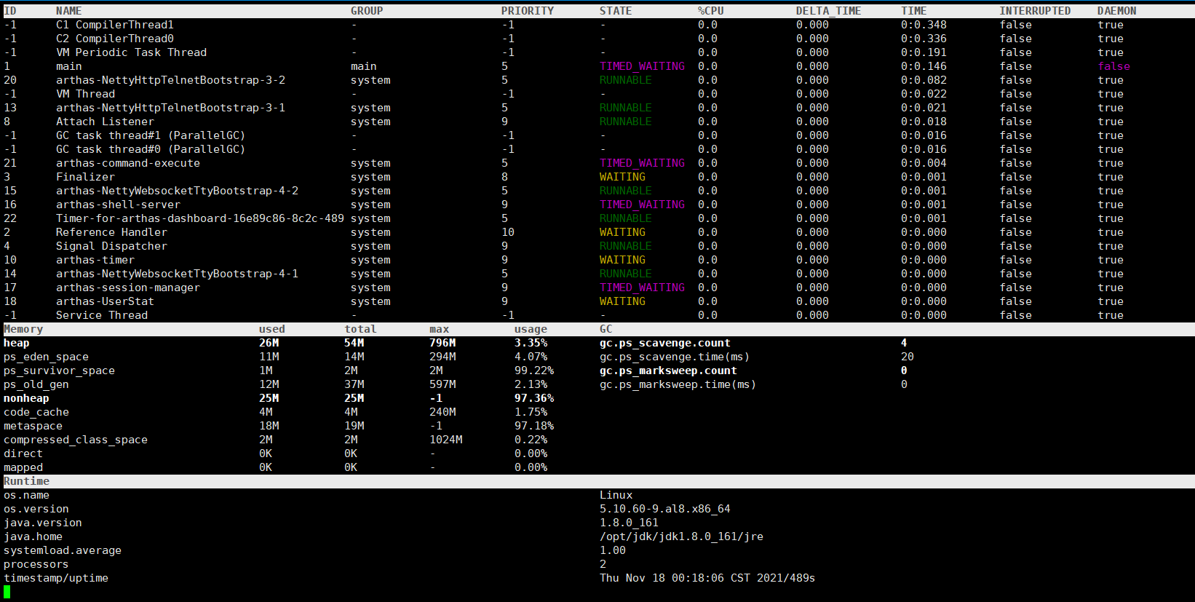Image resolution: width=1195 pixels, height=602 pixels.
Task: Select the Attach Listener thread name
Action: [105, 122]
